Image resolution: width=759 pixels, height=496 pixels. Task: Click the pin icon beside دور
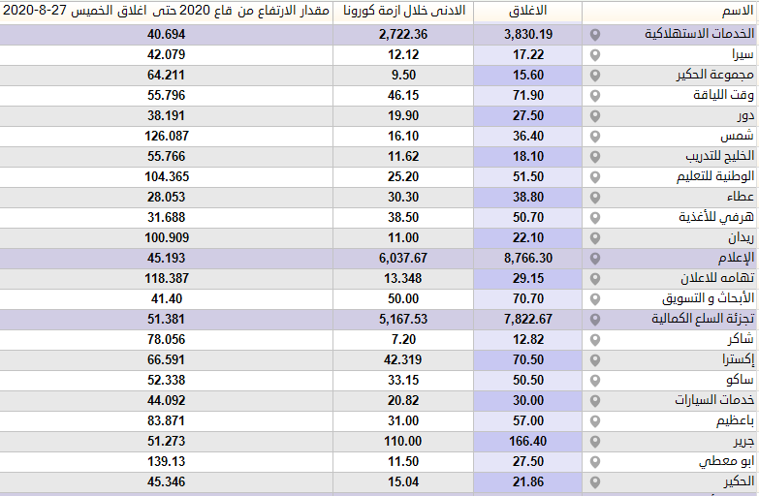(x=595, y=116)
